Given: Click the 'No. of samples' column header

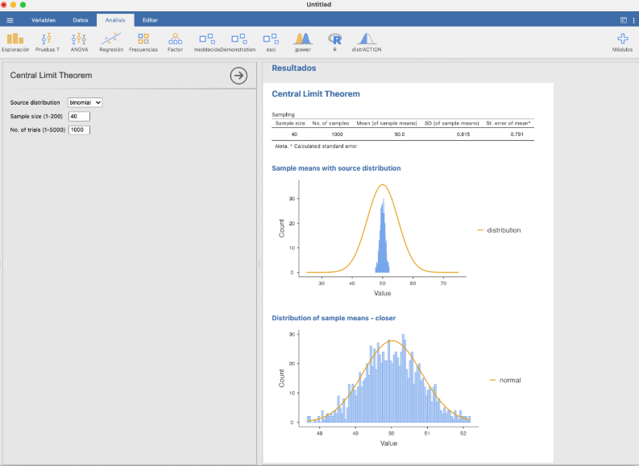Looking at the screenshot, I should (x=330, y=123).
